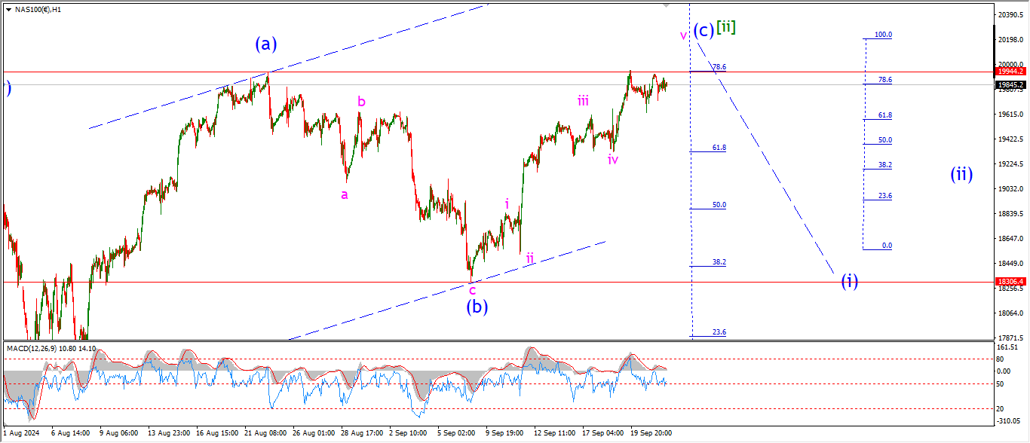Select the black 19845.2 current price tag

coord(1009,85)
